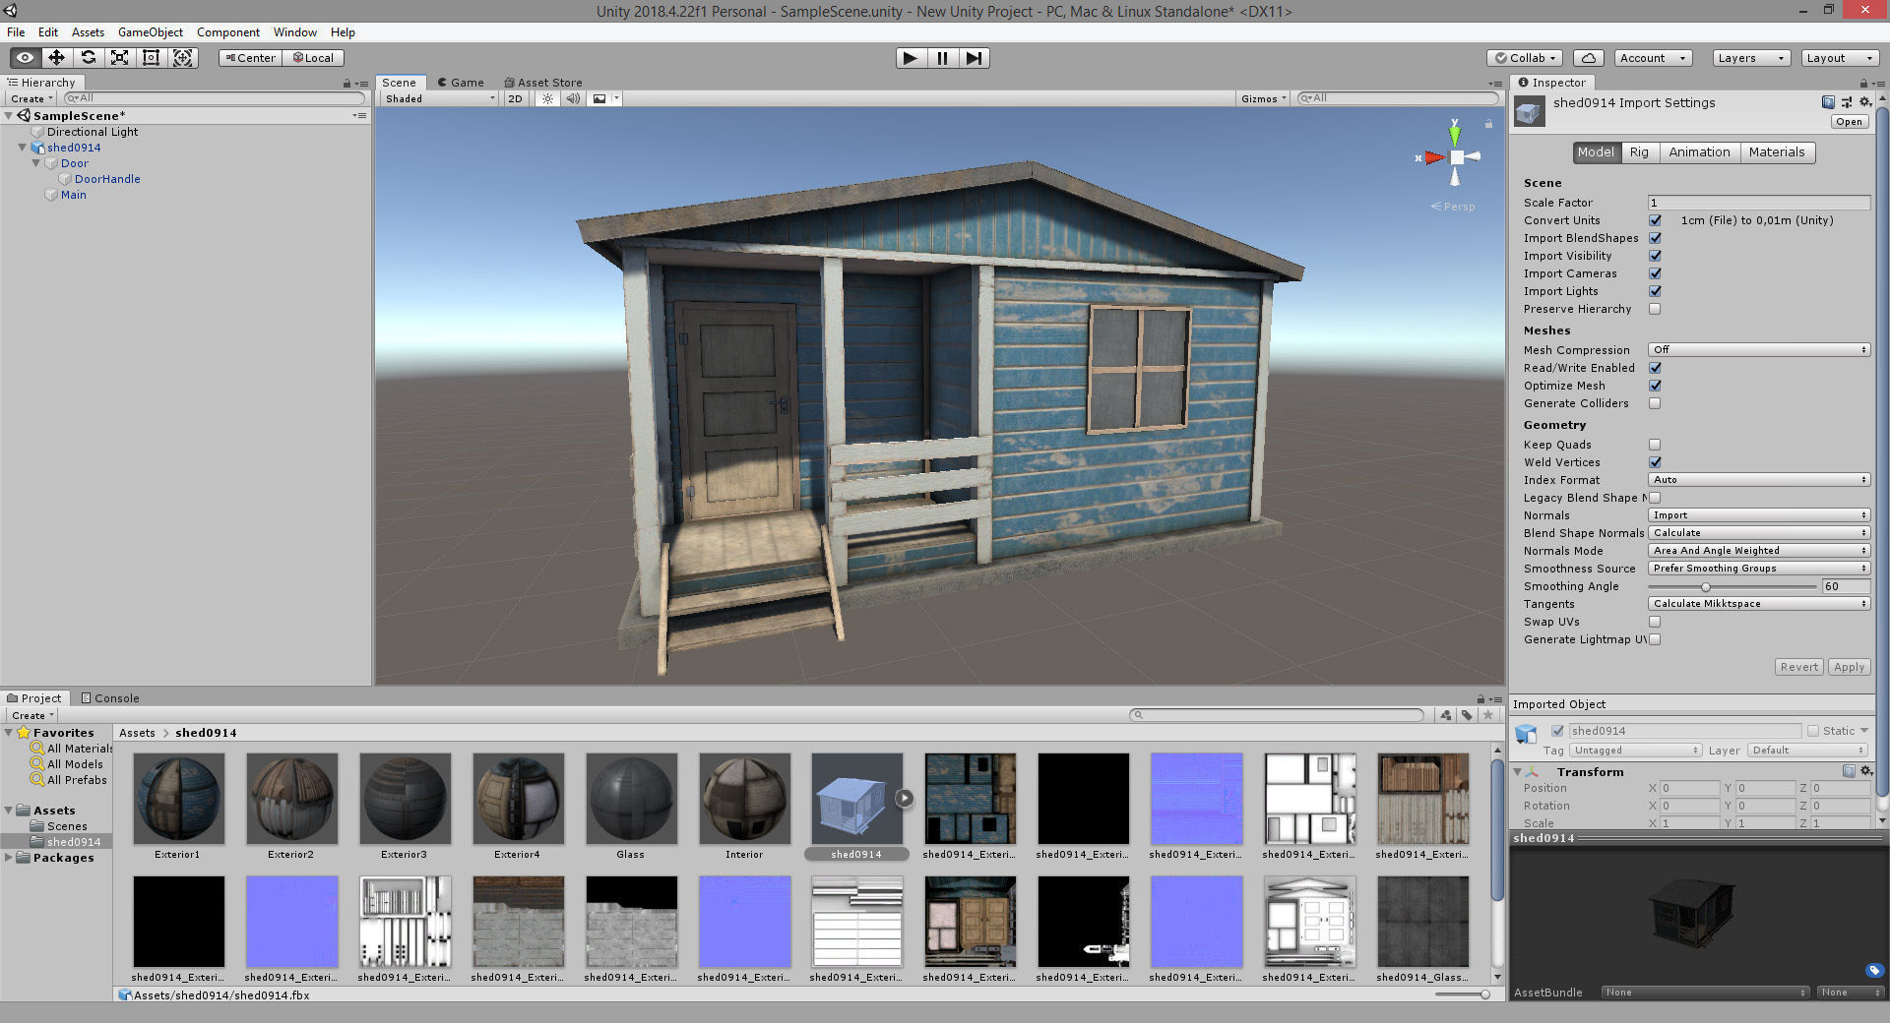Click asset bundle tag icon in preview
The image size is (1890, 1023).
[x=1873, y=970]
